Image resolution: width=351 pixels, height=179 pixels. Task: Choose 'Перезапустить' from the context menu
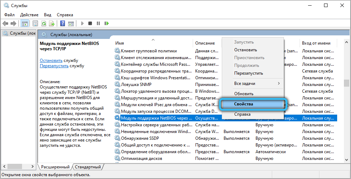(248, 73)
